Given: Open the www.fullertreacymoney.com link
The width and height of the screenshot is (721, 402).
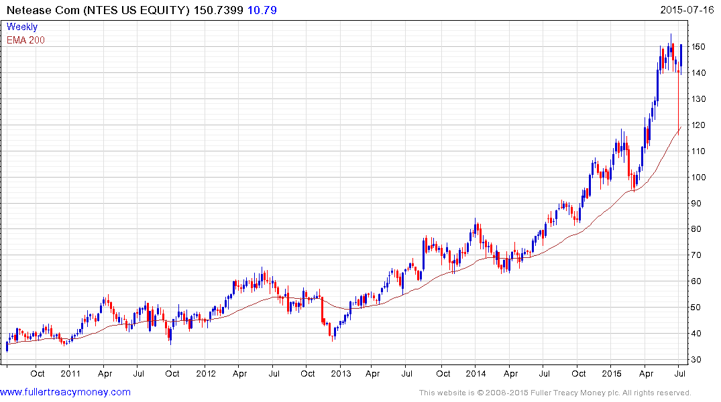Looking at the screenshot, I should click(x=65, y=392).
